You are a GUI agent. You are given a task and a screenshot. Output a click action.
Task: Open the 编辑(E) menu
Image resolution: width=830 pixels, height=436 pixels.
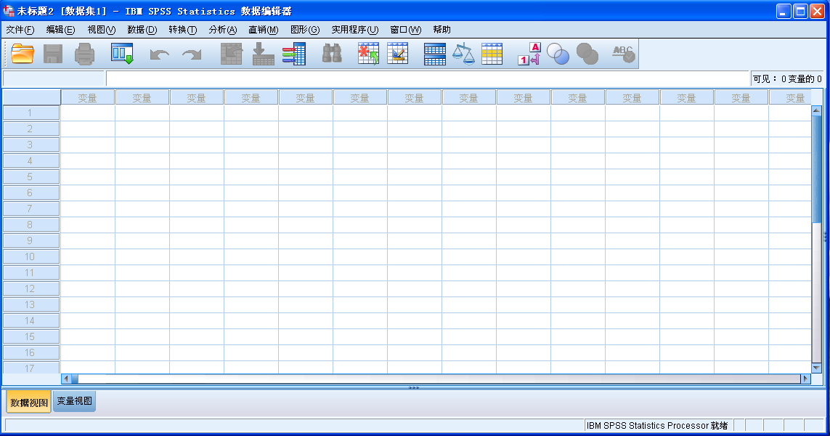tap(60, 30)
